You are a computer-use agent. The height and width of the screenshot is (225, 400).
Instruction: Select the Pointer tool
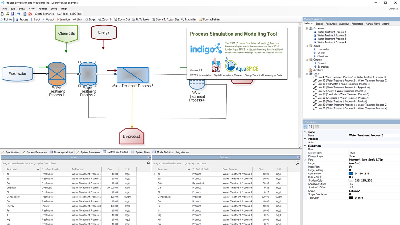tap(7, 19)
